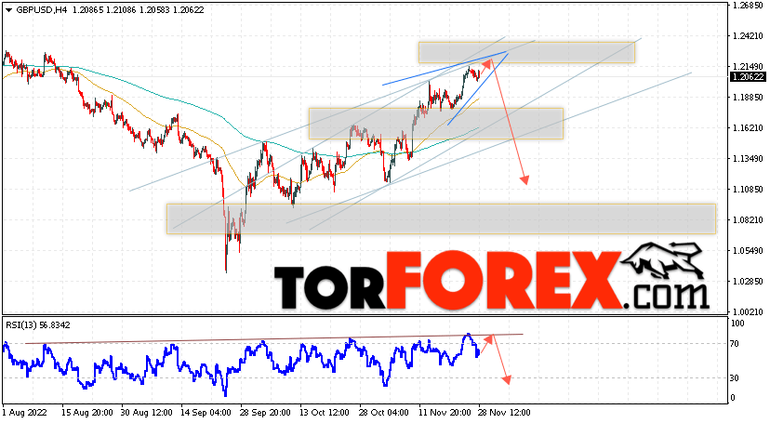The image size is (770, 423).
Task: Click the 1.08210 price axis label
Action: point(748,219)
